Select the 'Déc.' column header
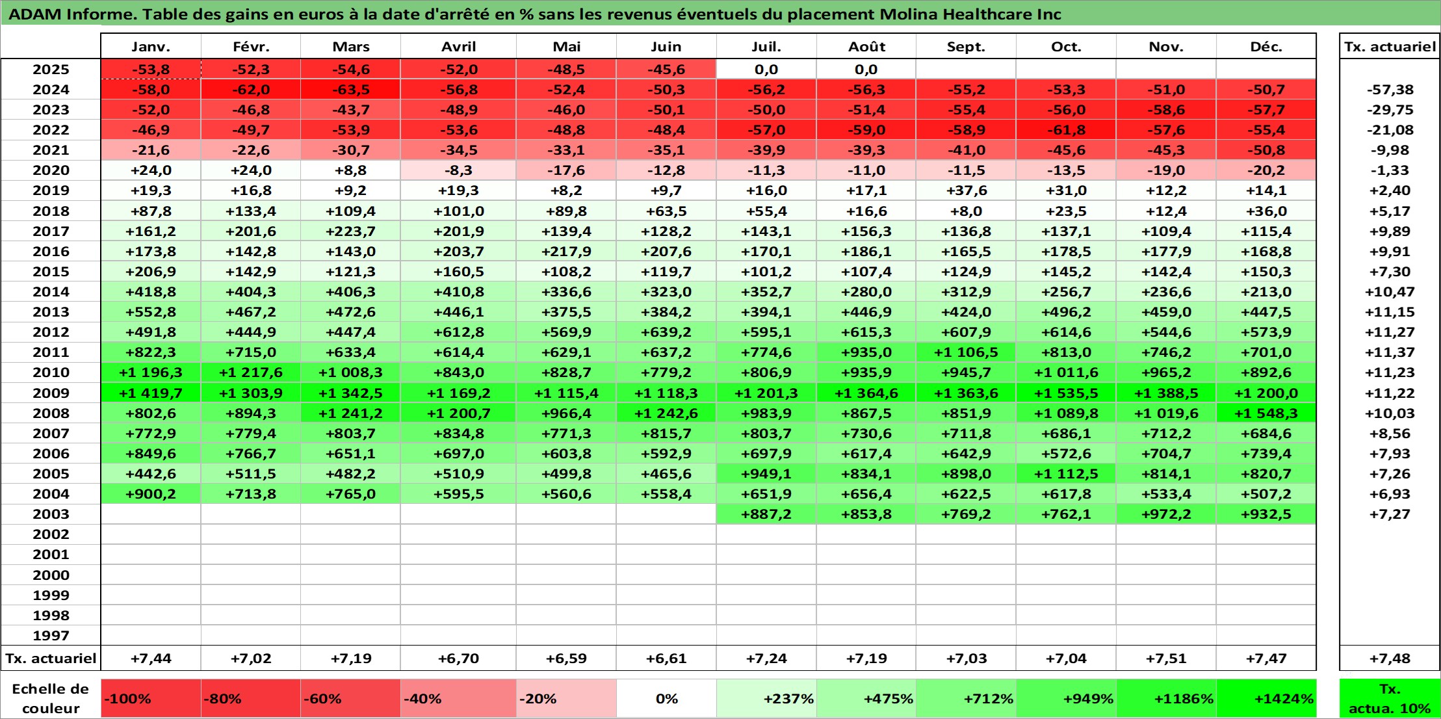 [1266, 46]
